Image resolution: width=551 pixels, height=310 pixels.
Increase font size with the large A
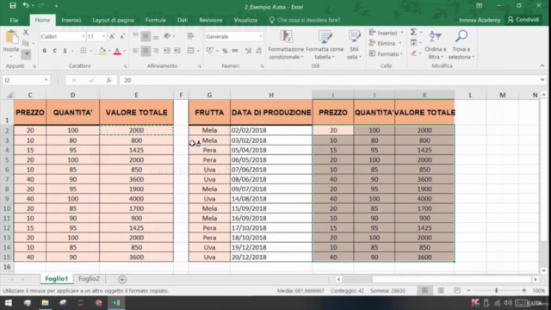112,36
